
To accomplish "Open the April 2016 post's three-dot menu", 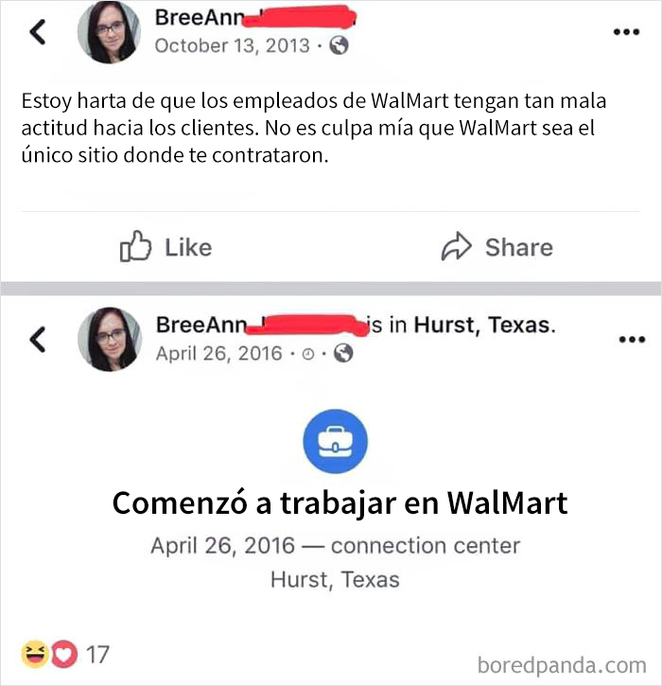I will (632, 340).
